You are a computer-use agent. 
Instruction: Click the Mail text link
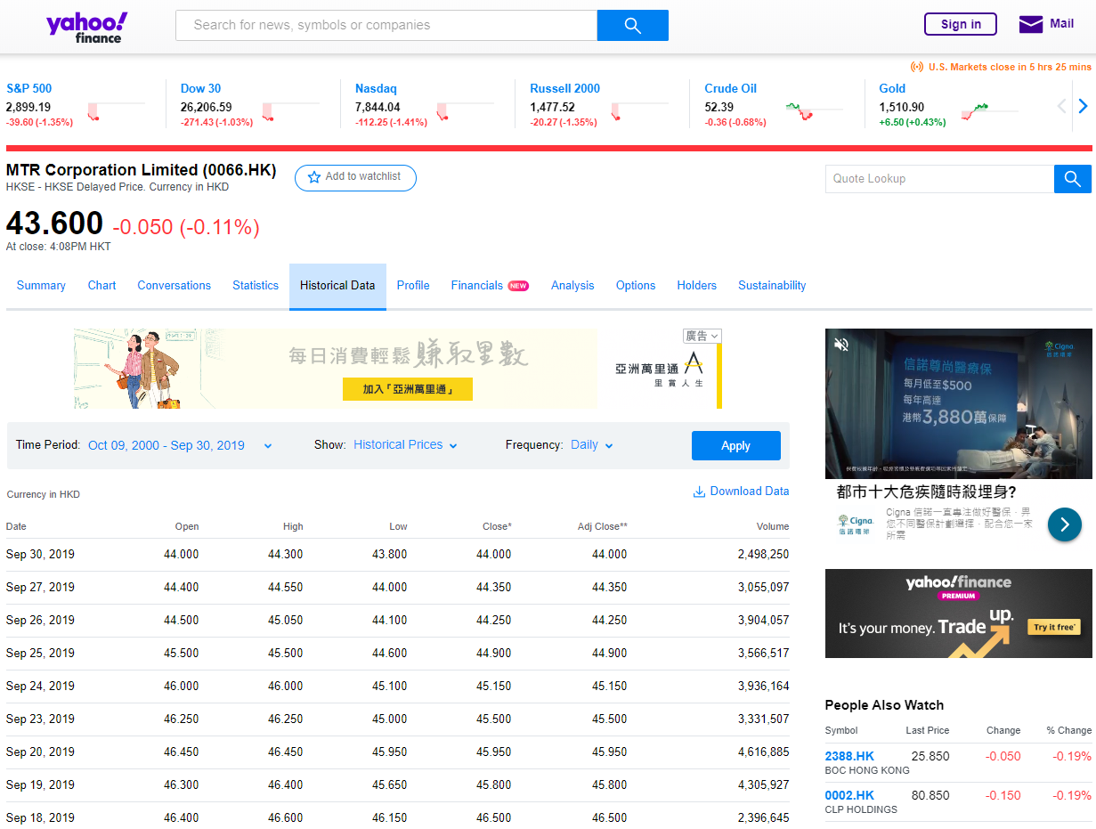click(1062, 24)
